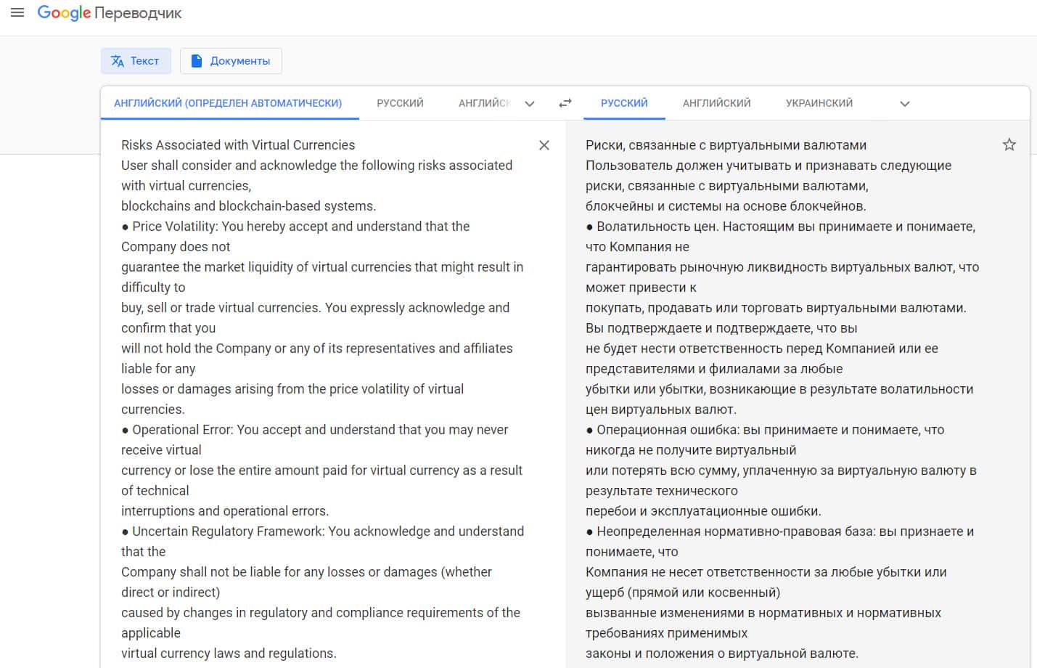Open the main hamburger menu
The height and width of the screenshot is (668, 1037).
tap(17, 12)
